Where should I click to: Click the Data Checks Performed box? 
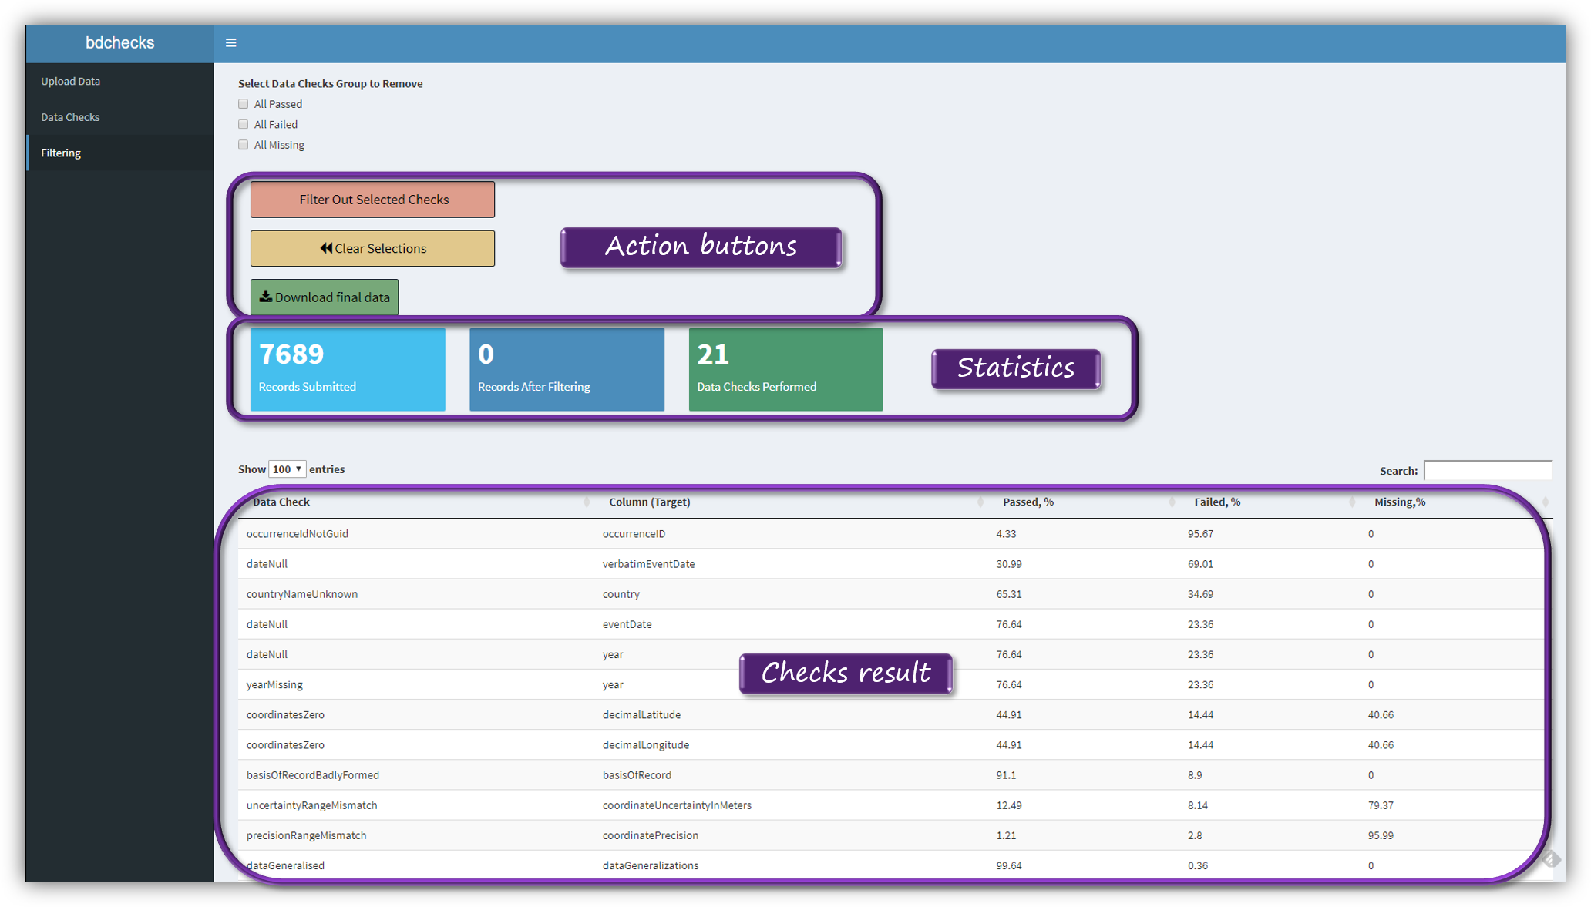click(x=785, y=369)
